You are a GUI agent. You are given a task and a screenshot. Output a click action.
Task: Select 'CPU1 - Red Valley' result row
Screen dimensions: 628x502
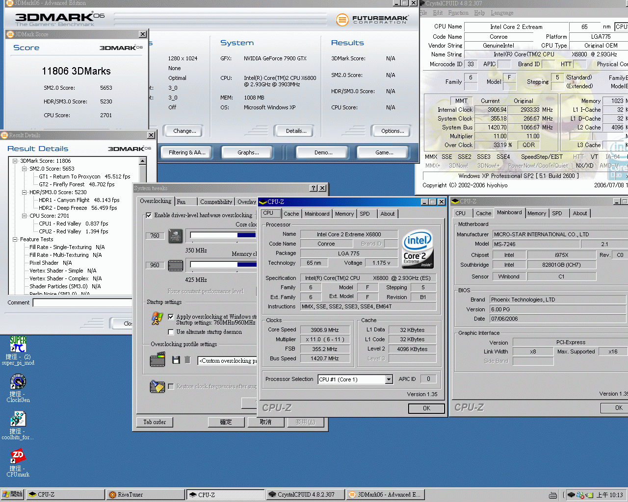[73, 224]
